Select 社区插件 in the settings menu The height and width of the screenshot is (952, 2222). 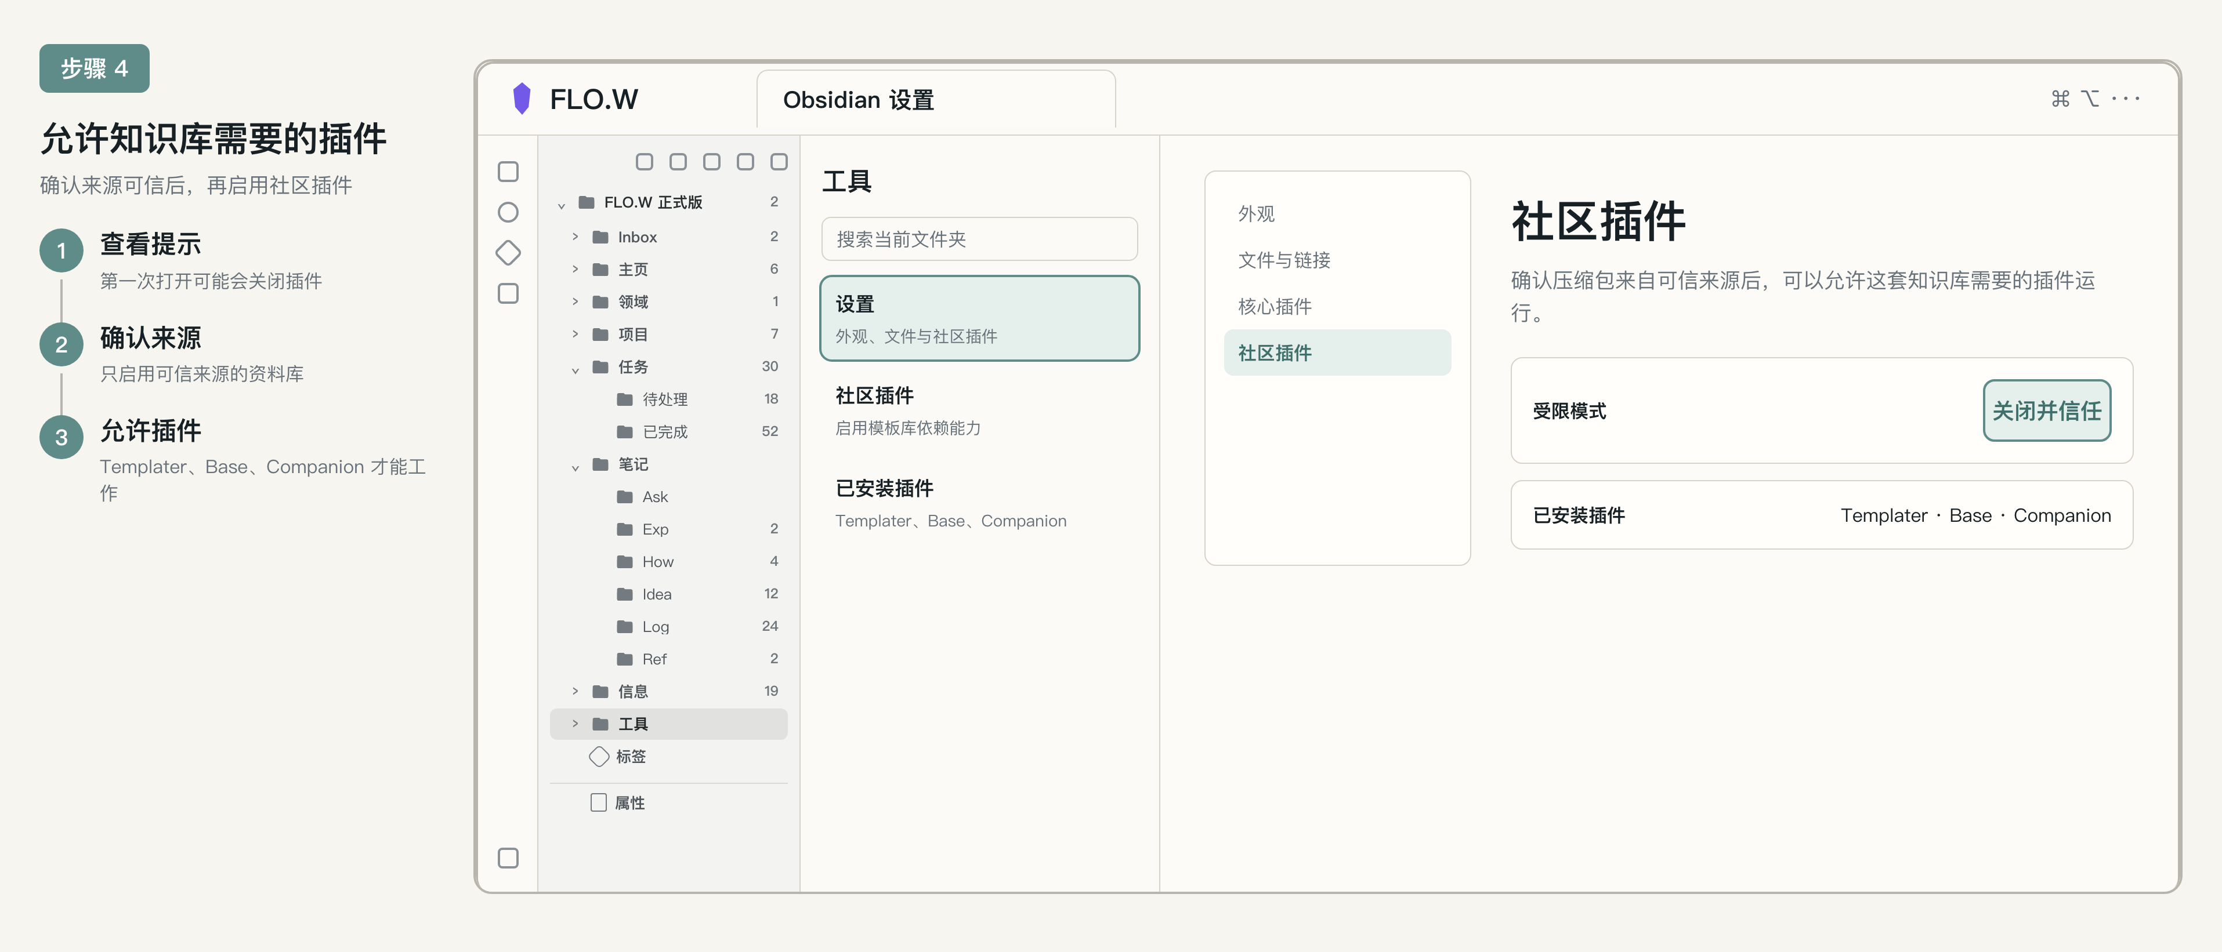pos(1337,353)
